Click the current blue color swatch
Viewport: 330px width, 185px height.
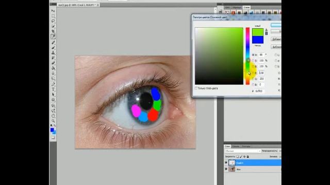(x=258, y=40)
